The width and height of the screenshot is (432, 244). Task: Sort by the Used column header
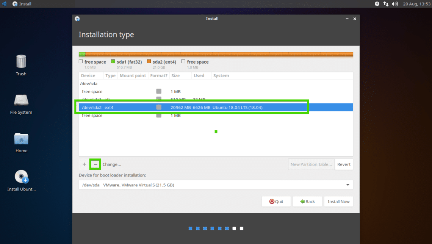201,76
